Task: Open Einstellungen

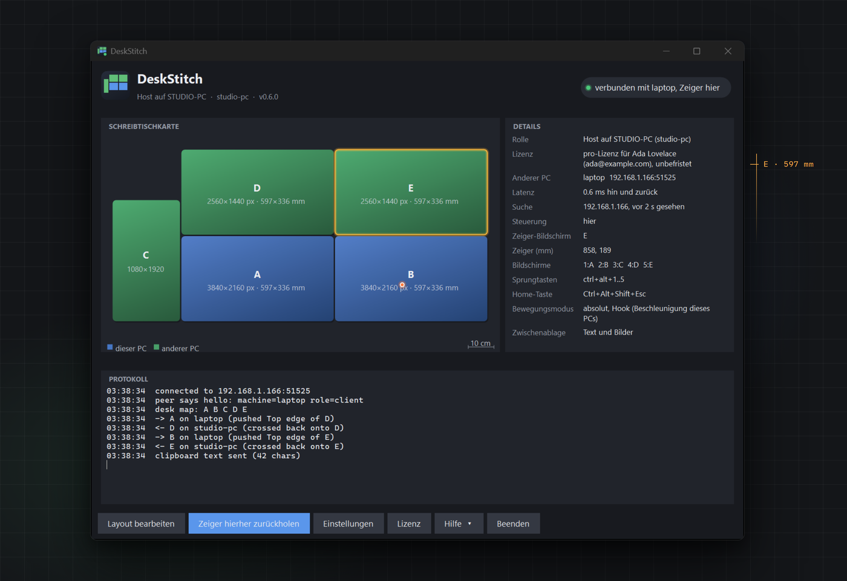Action: 348,524
